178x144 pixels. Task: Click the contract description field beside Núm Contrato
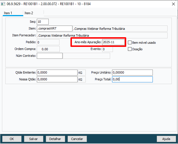click(x=86, y=56)
